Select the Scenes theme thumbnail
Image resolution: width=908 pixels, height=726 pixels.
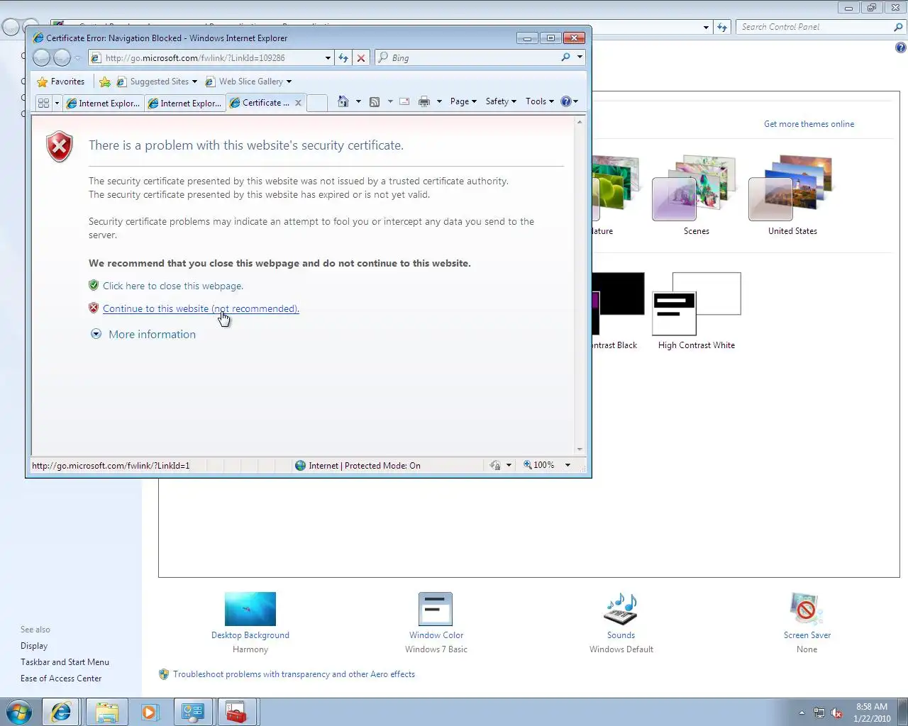[696, 188]
